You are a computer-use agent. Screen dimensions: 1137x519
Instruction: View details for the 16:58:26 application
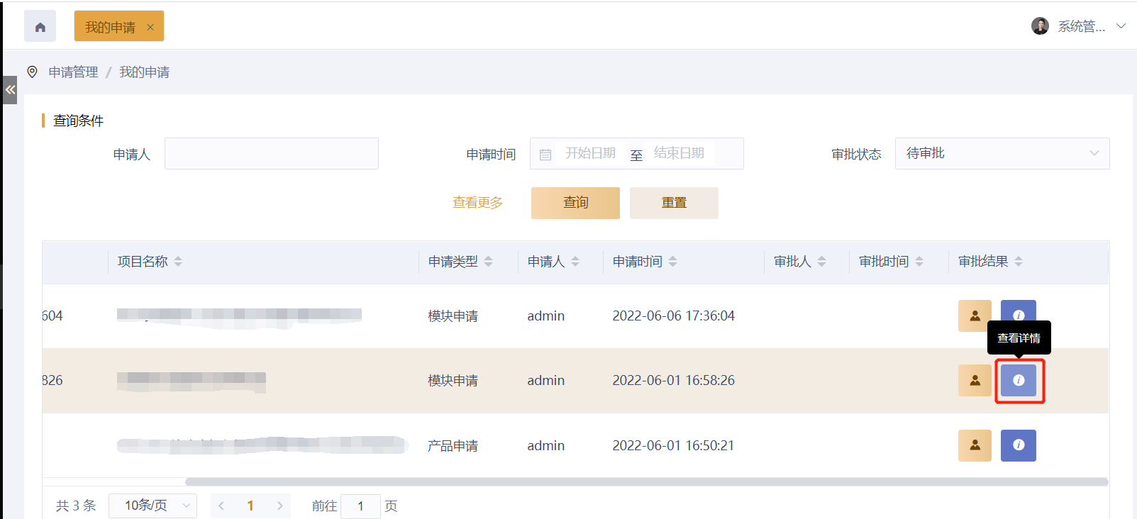1019,381
